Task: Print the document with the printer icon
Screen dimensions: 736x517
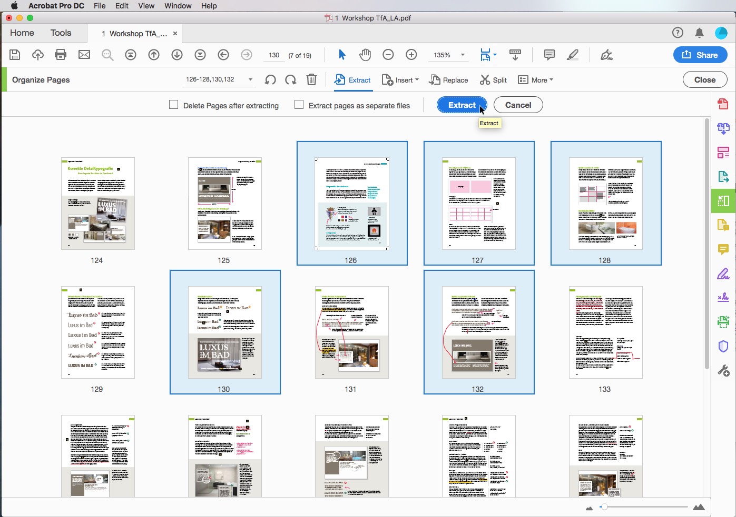Action: 61,55
